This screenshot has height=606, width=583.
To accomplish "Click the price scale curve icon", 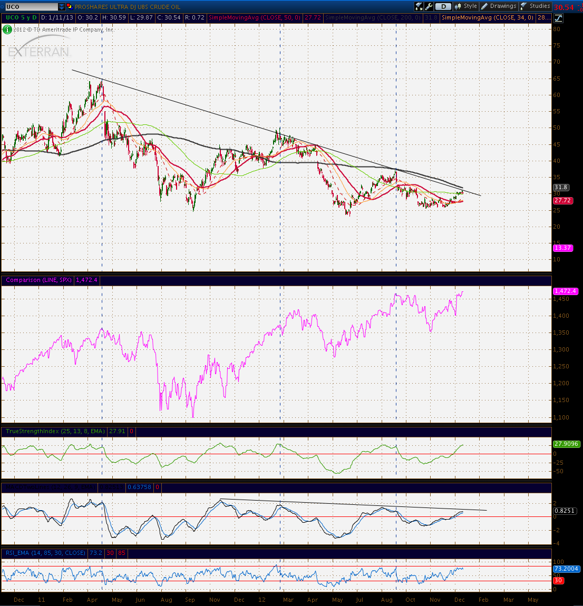I will tap(558, 18).
